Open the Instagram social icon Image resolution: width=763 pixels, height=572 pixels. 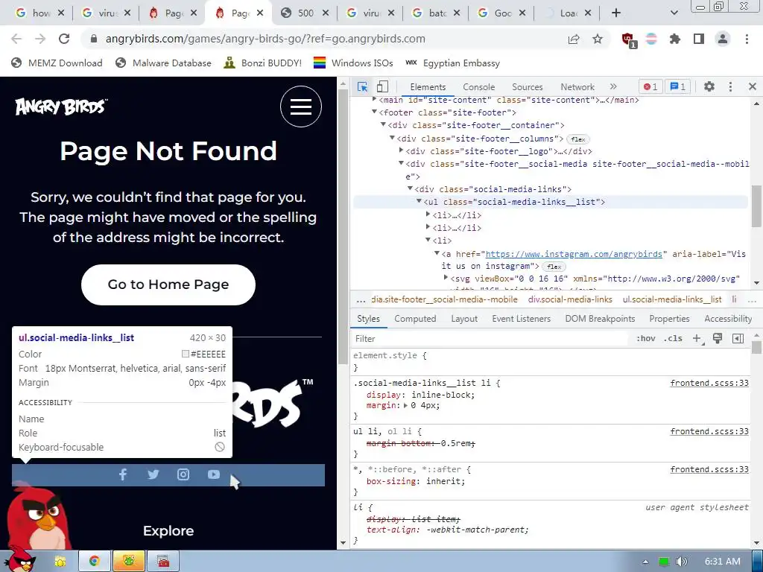[183, 474]
